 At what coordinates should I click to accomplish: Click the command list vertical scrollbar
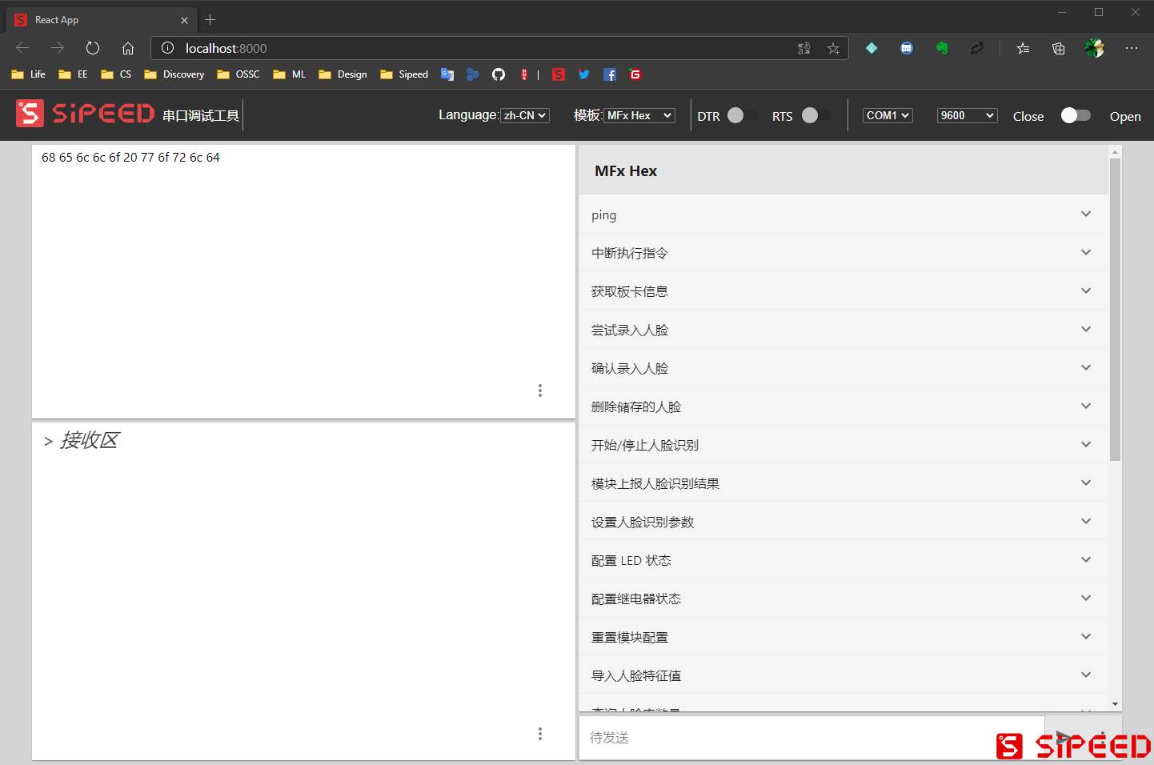[1115, 310]
